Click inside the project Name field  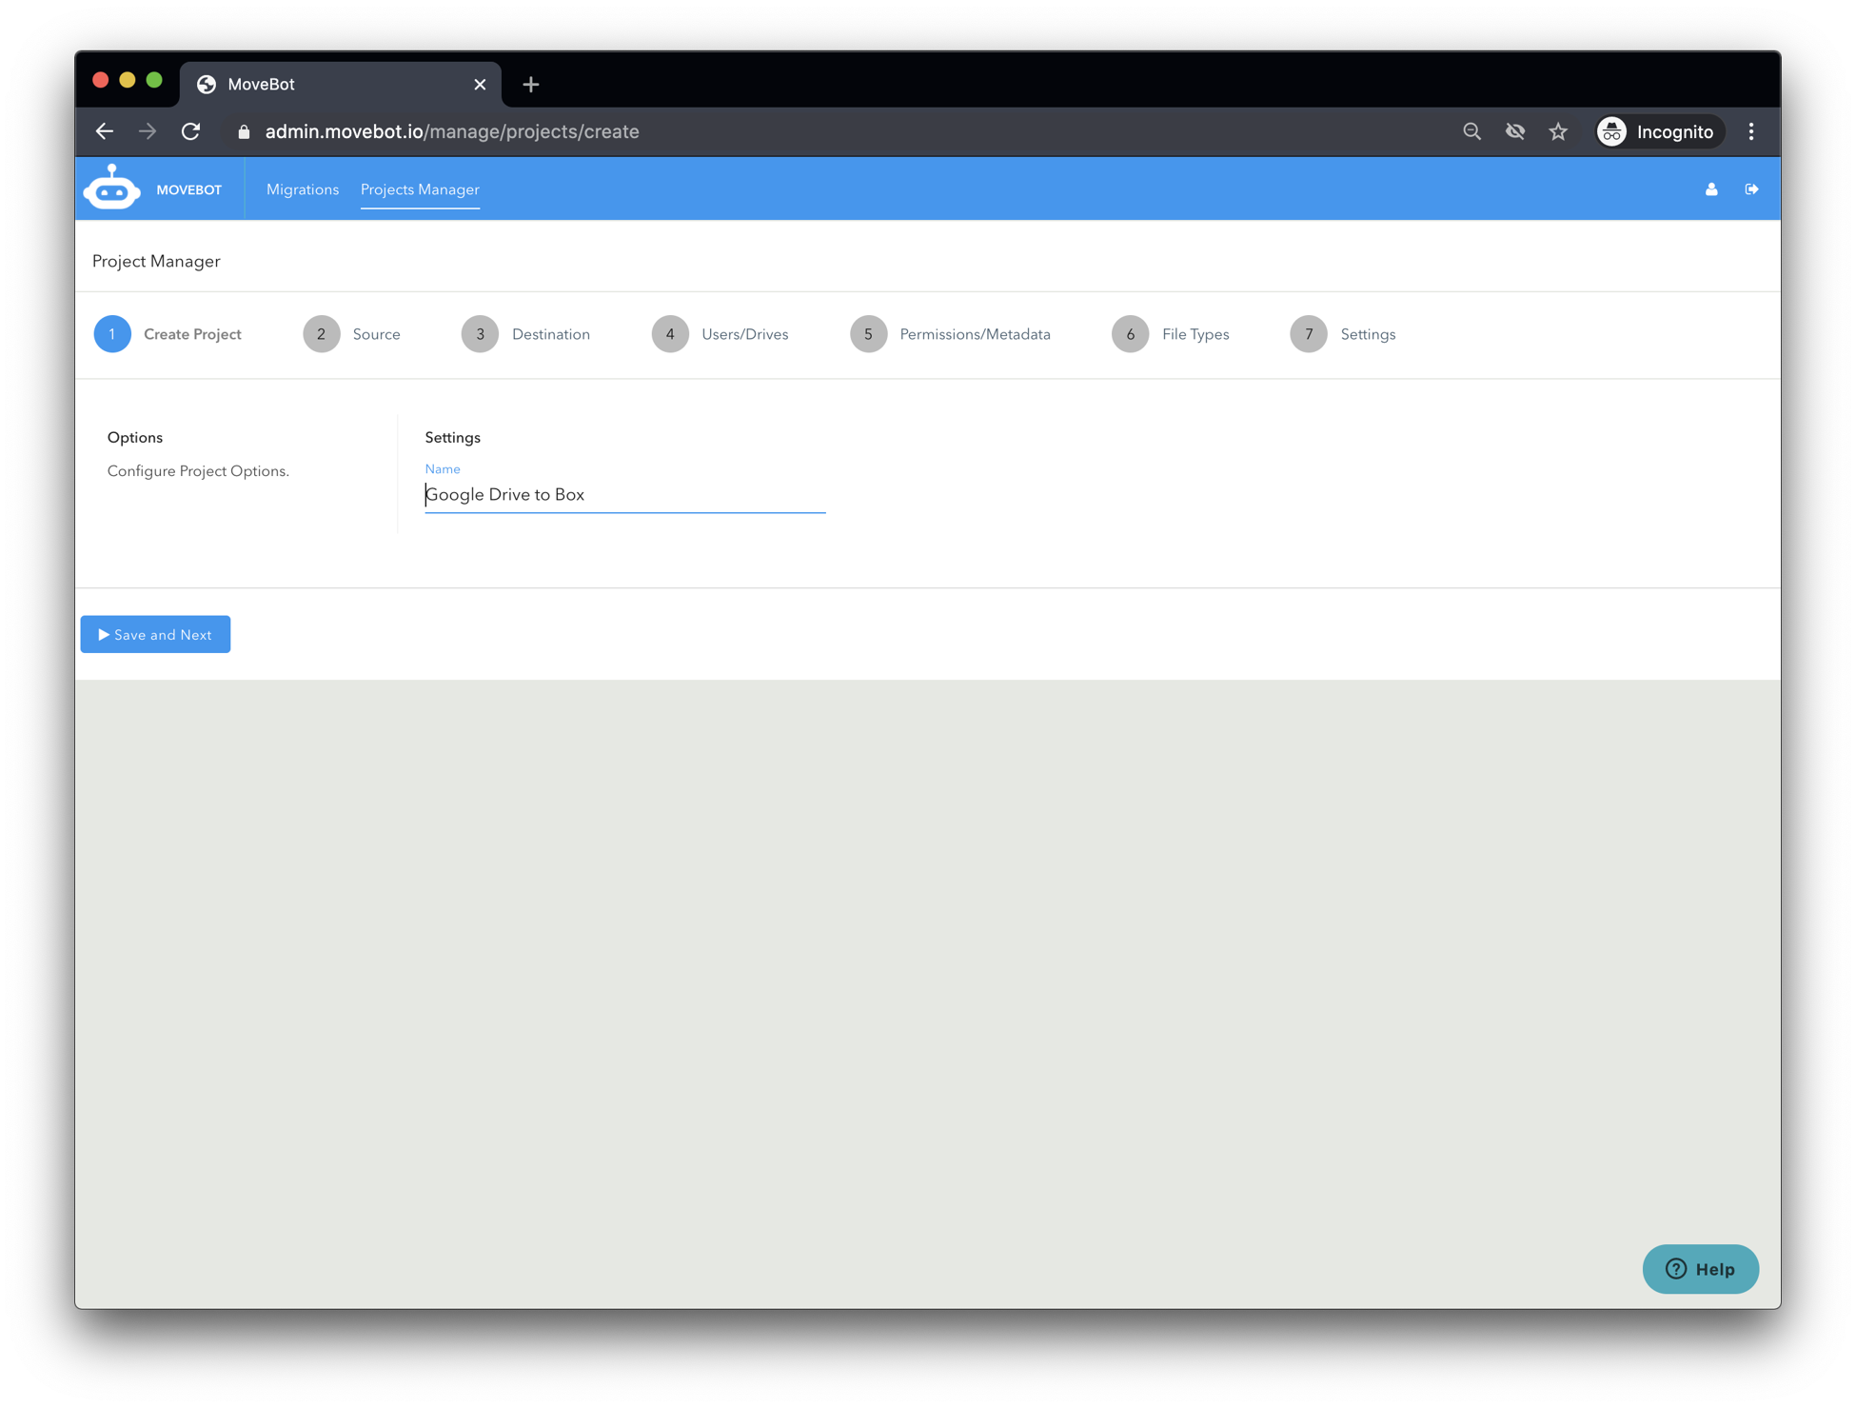(x=623, y=494)
